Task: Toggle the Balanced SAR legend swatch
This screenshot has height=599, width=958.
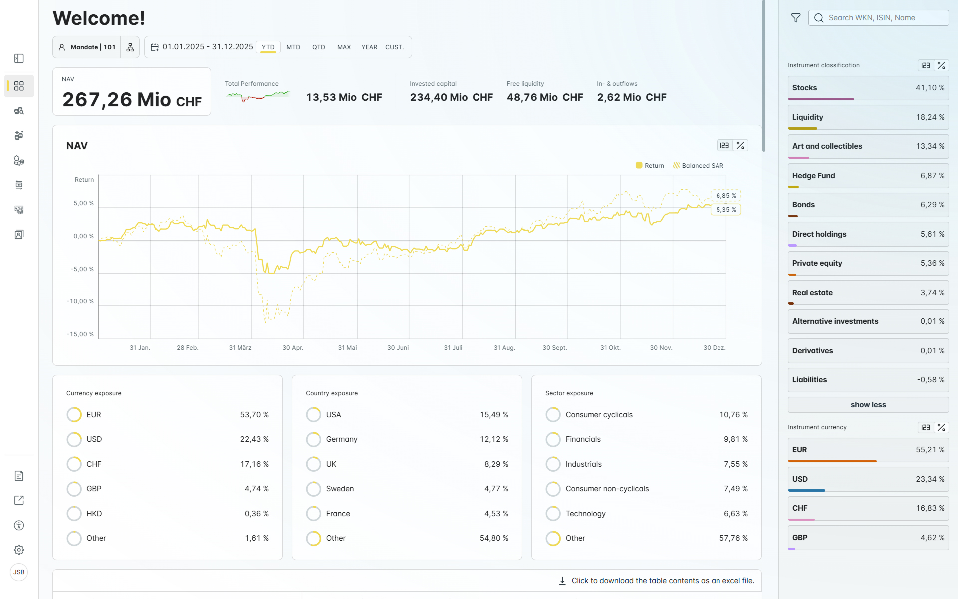Action: [676, 165]
